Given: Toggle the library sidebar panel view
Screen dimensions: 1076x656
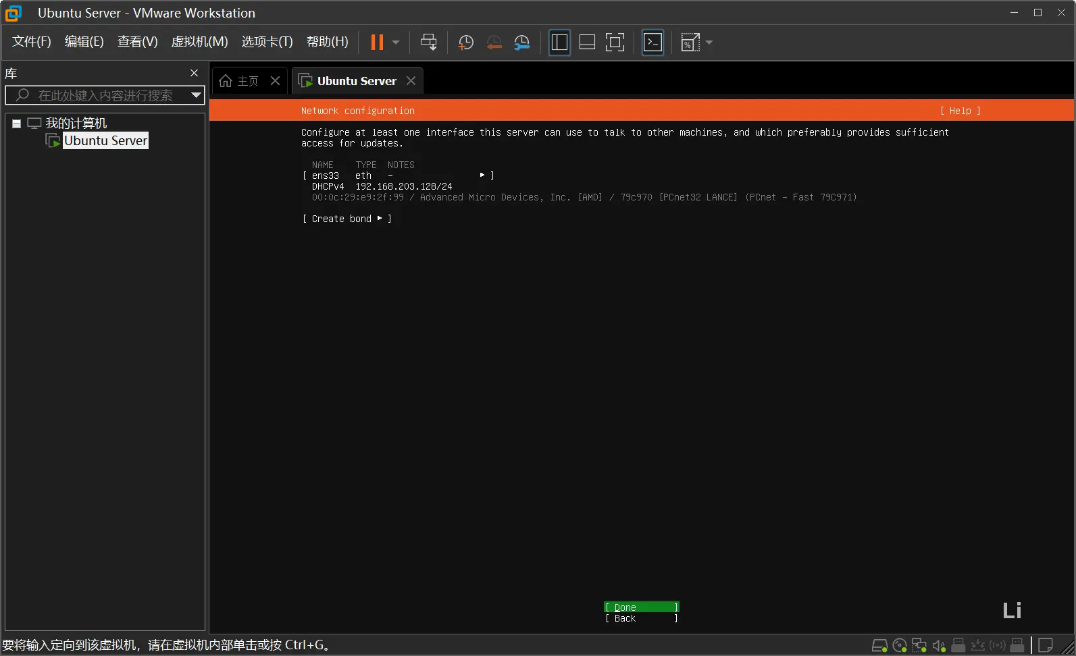Looking at the screenshot, I should [559, 43].
